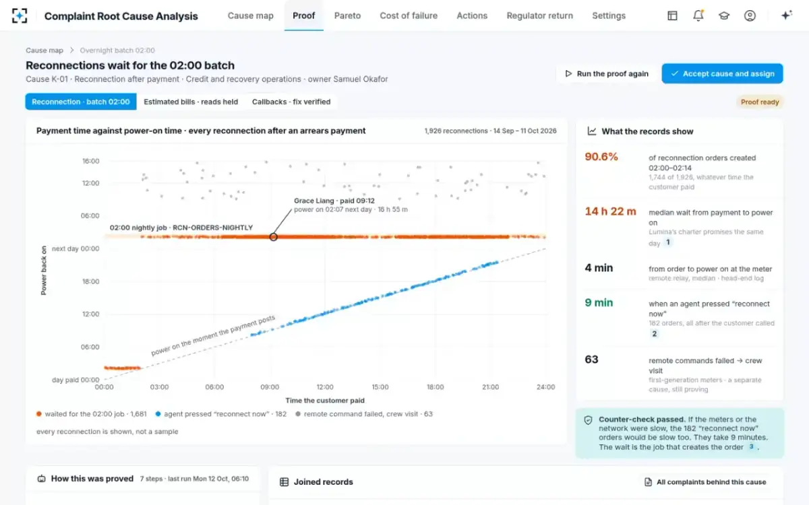The width and height of the screenshot is (809, 505).
Task: Click 'every reconnection is shown, not a sample' note
Action: click(107, 432)
